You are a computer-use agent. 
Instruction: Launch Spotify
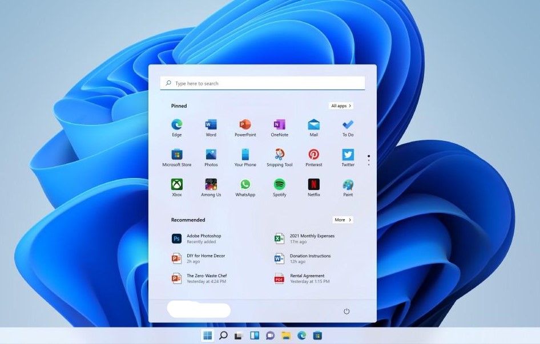[x=279, y=188]
